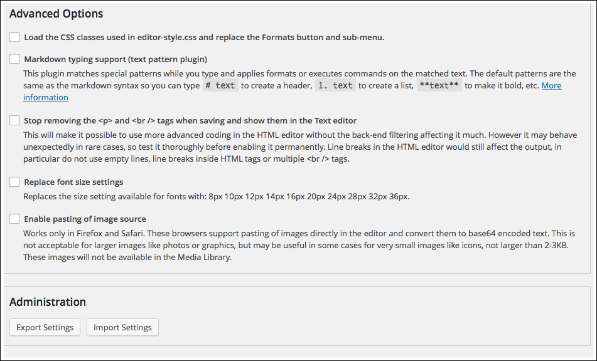Select the Export Settings control under Administration
This screenshot has width=597, height=361.
[44, 327]
